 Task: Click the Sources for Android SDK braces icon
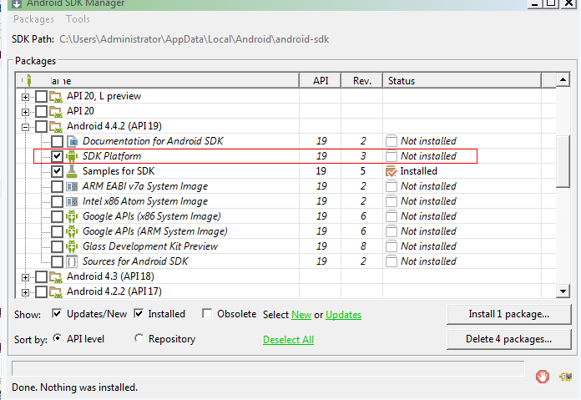[72, 261]
